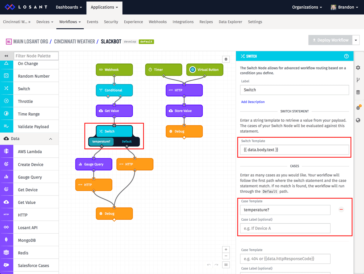This screenshot has width=364, height=274.
Task: Select the Time Range node icon
Action: (x=6, y=114)
